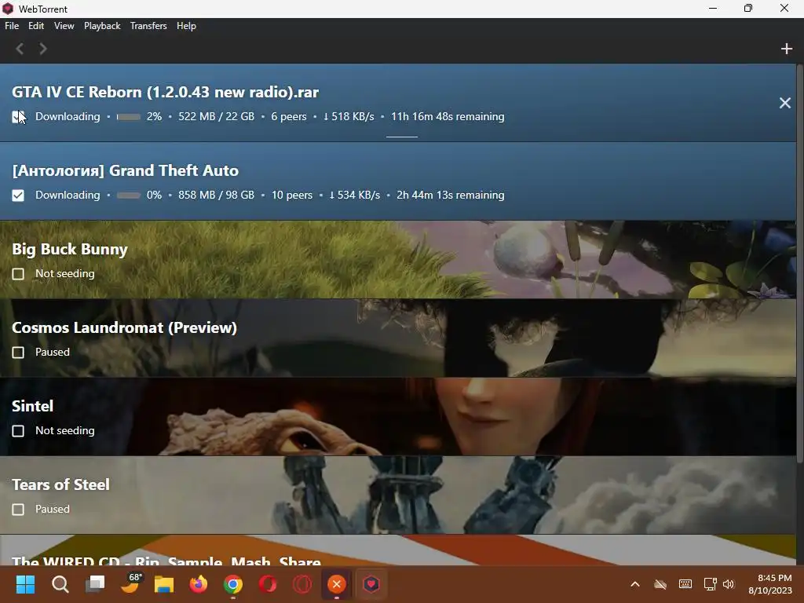Open the View menu

[x=64, y=26]
